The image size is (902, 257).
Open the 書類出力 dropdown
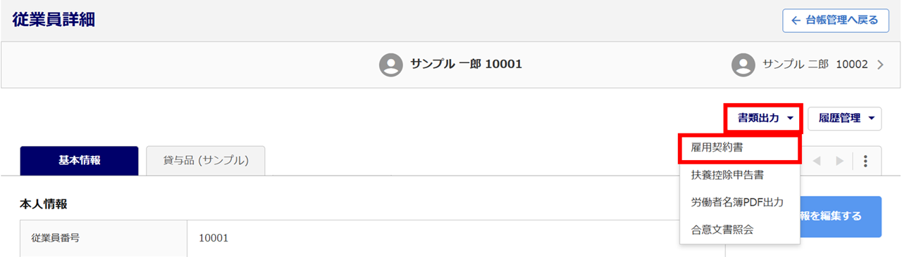coord(764,118)
